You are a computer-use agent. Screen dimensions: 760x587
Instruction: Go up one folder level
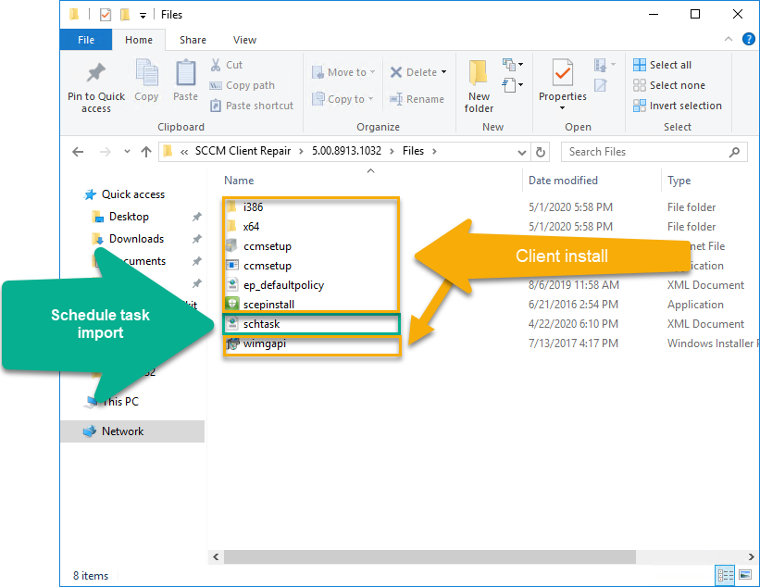tap(146, 152)
